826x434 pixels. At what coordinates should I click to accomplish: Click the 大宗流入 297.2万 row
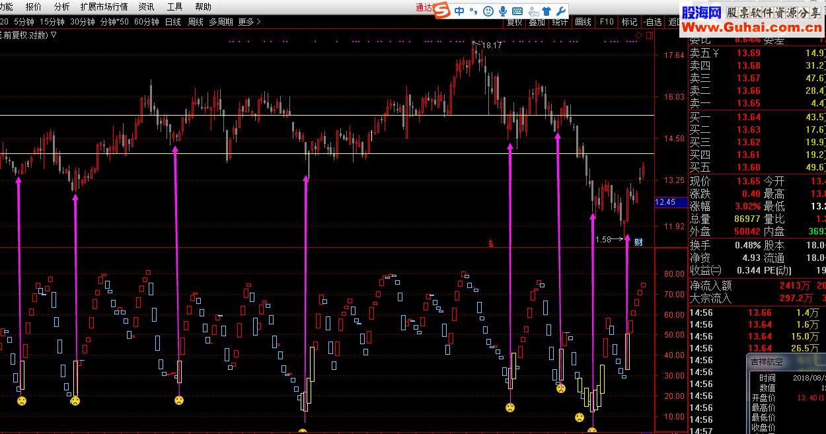[757, 299]
